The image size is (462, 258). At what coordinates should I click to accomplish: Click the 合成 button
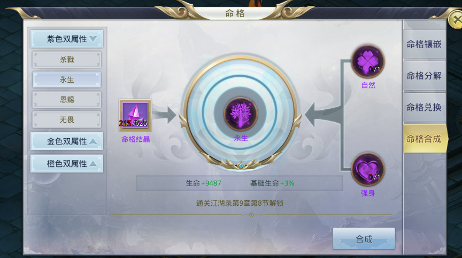click(364, 239)
